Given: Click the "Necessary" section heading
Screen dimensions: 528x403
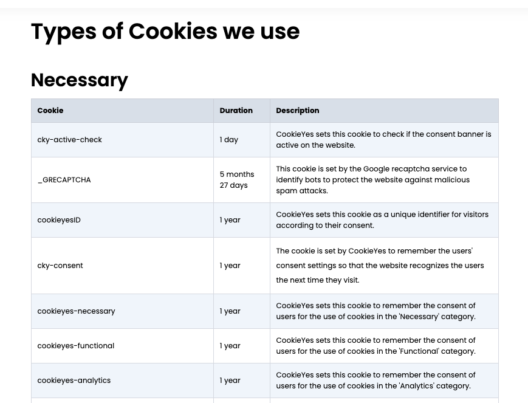Looking at the screenshot, I should 79,80.
